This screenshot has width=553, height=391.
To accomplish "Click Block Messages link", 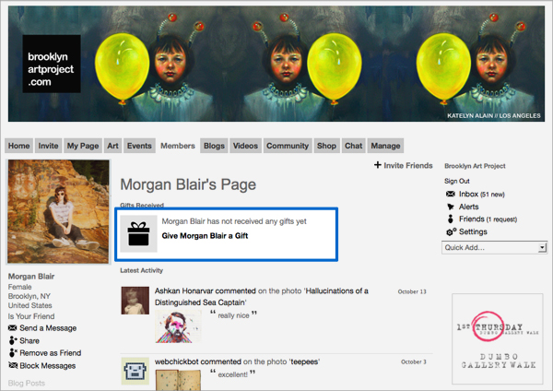I will 48,365.
